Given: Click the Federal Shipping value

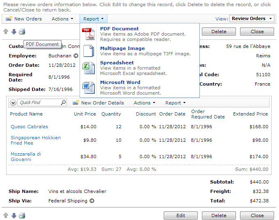Looking at the screenshot, I should [x=68, y=201].
